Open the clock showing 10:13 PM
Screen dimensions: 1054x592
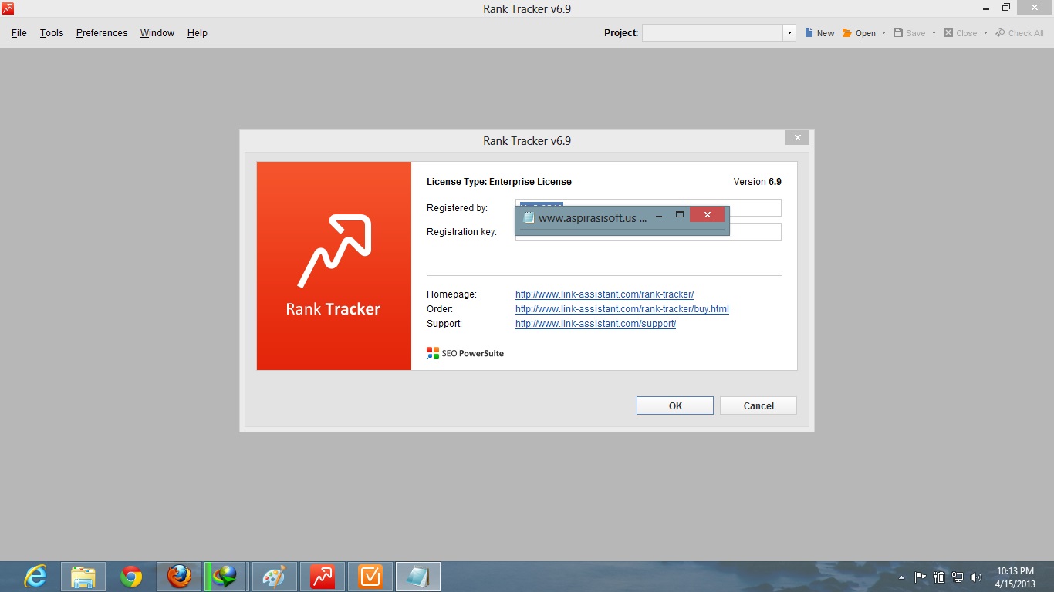click(1015, 577)
